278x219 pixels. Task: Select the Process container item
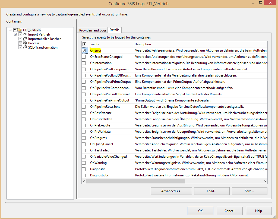point(34,43)
